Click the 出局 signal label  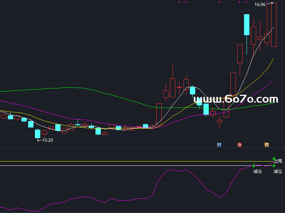coord(278,161)
